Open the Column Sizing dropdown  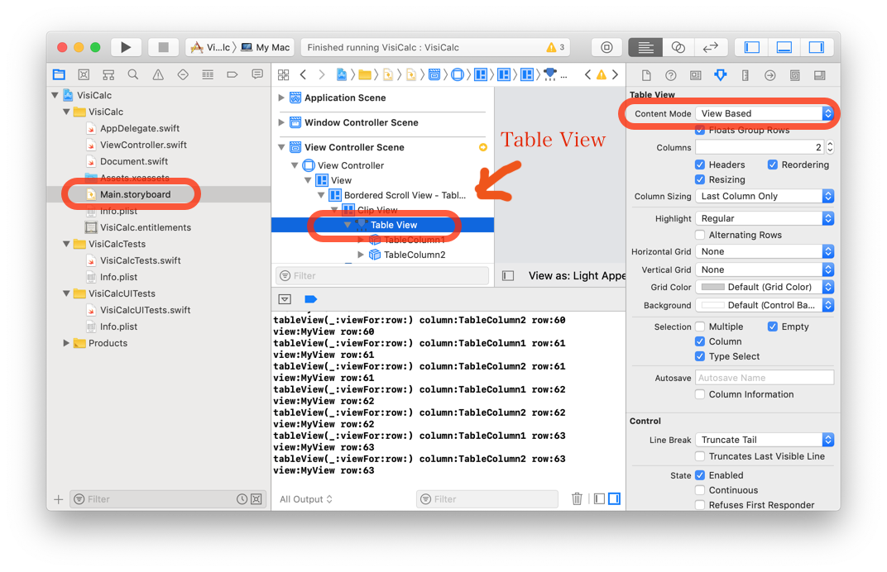click(765, 196)
